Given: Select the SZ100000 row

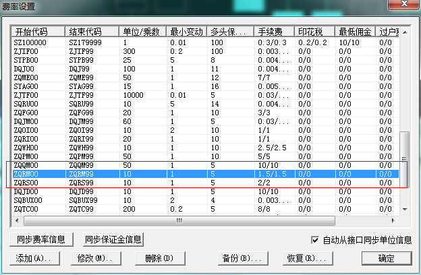Looking at the screenshot, I should [206, 42].
